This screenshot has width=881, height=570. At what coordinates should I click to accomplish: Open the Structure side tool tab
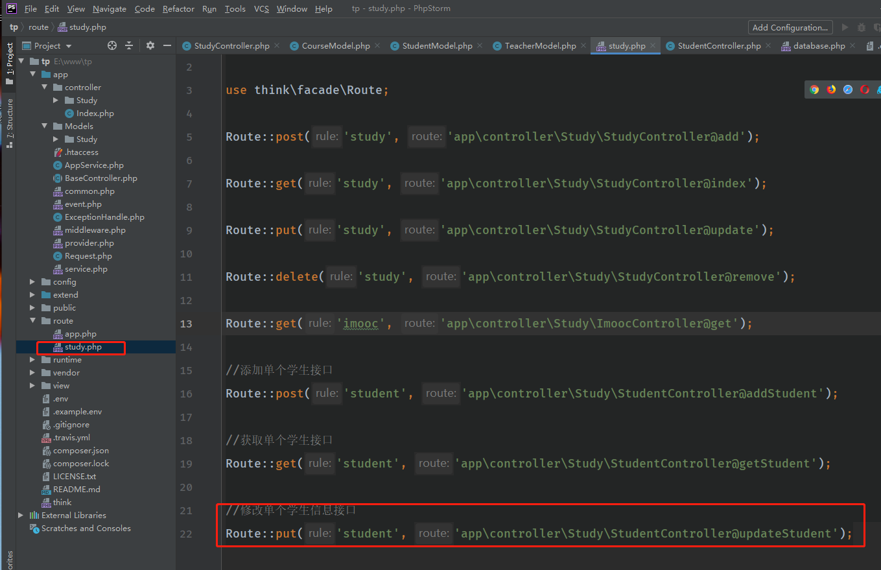click(x=9, y=123)
